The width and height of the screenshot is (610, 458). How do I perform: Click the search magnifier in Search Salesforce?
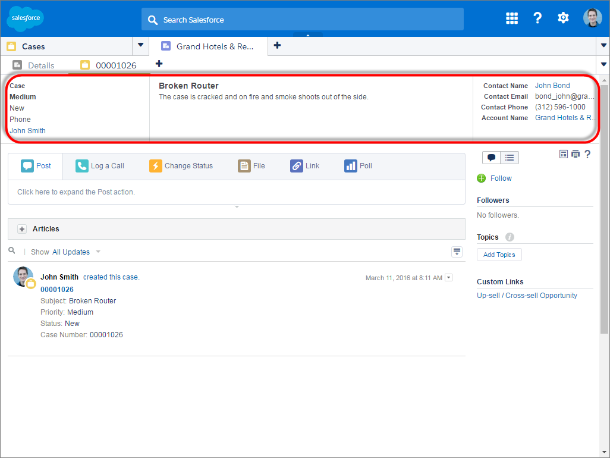click(152, 20)
